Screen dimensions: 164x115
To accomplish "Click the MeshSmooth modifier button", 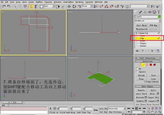I will click(142, 29).
